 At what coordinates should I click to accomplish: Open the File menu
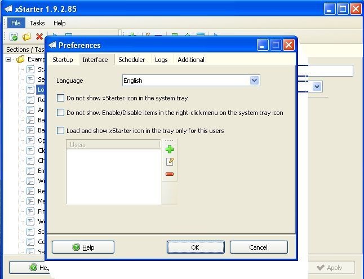click(16, 23)
